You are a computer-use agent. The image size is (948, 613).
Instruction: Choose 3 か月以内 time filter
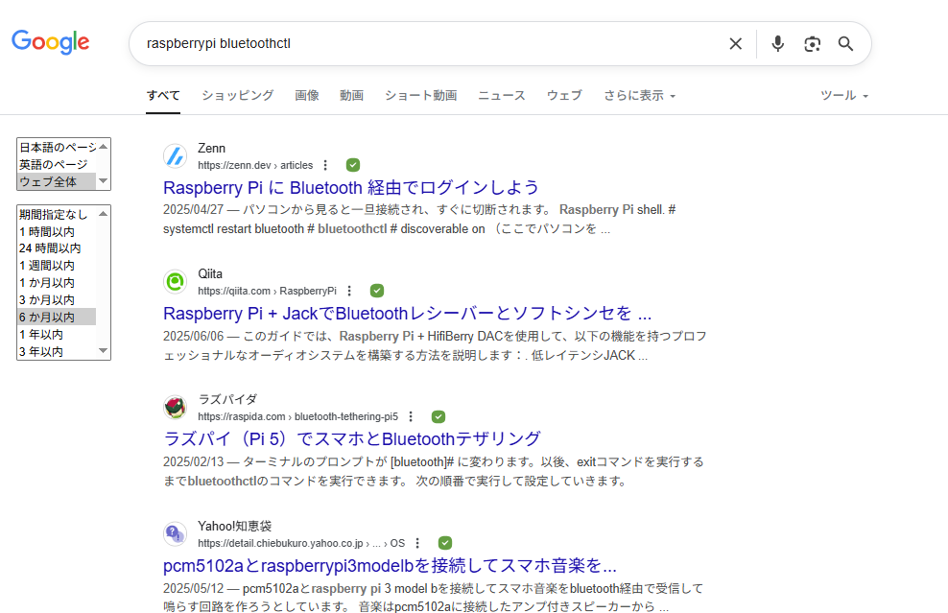click(57, 300)
